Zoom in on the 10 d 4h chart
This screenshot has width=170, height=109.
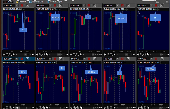(x=7, y=54)
